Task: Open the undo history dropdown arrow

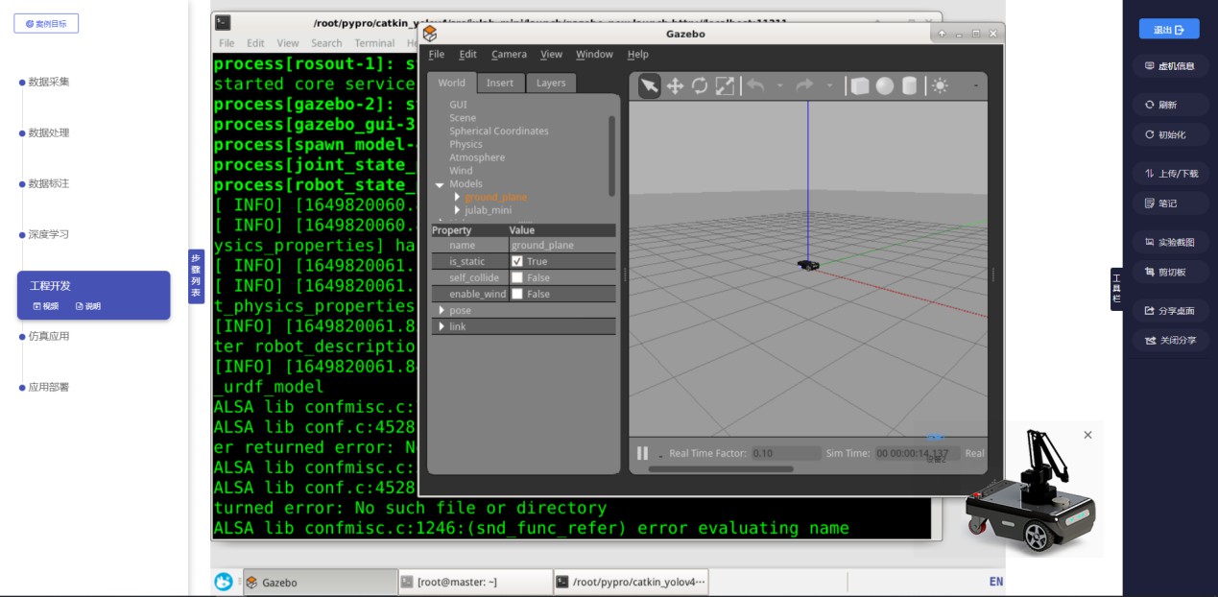Action: click(x=779, y=86)
